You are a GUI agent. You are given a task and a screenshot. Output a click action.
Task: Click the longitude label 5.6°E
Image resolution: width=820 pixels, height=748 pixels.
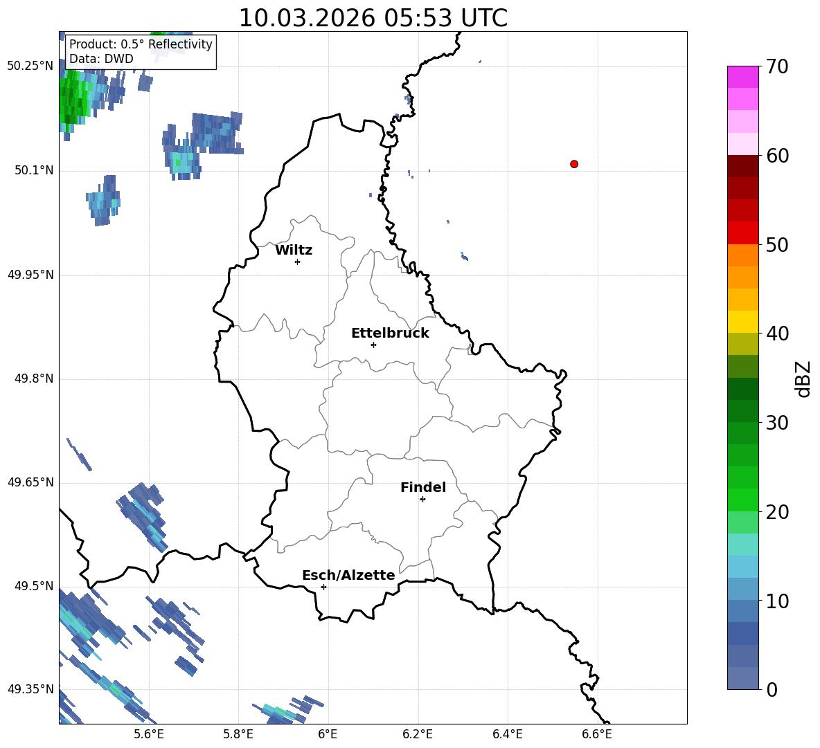click(x=148, y=734)
